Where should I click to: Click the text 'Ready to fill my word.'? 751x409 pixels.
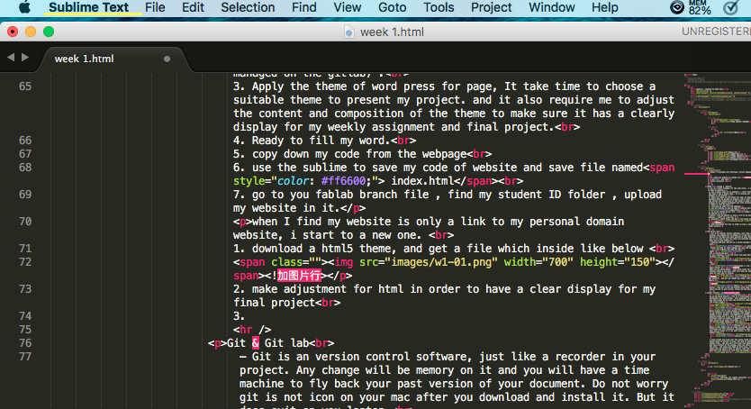point(321,141)
